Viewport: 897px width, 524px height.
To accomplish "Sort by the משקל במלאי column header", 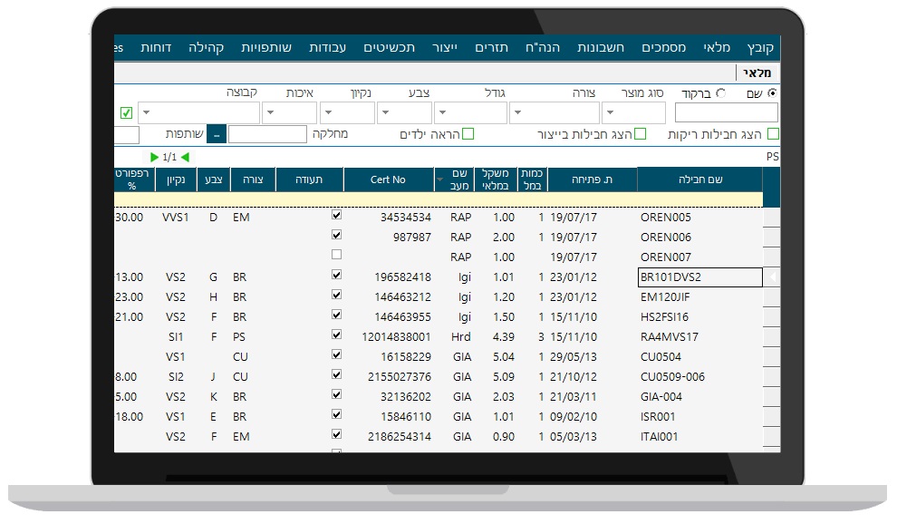I will click(496, 180).
